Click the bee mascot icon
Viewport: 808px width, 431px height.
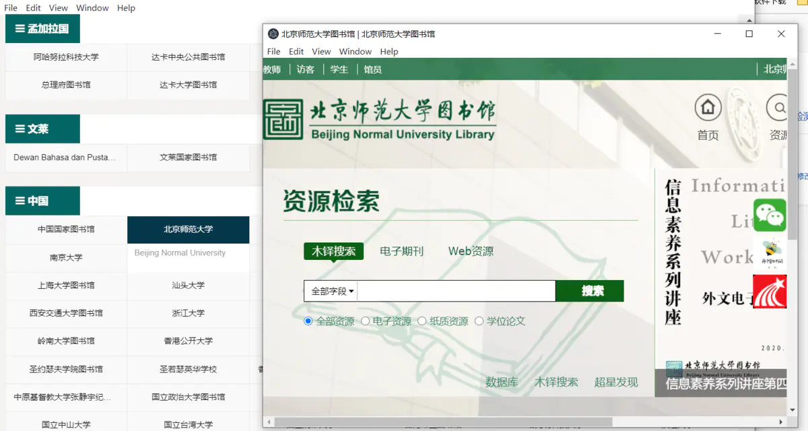770,253
